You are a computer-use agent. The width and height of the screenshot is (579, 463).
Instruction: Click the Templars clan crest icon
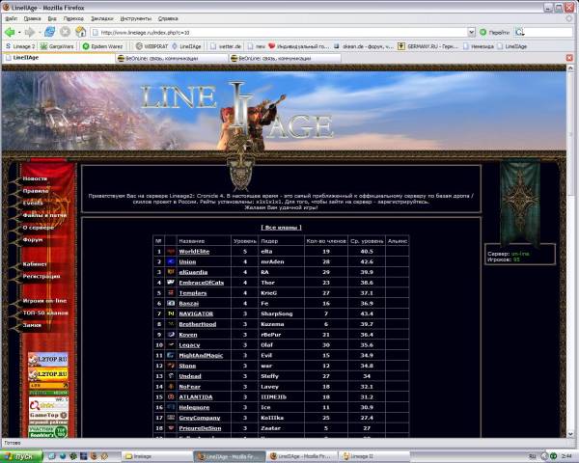click(x=171, y=293)
